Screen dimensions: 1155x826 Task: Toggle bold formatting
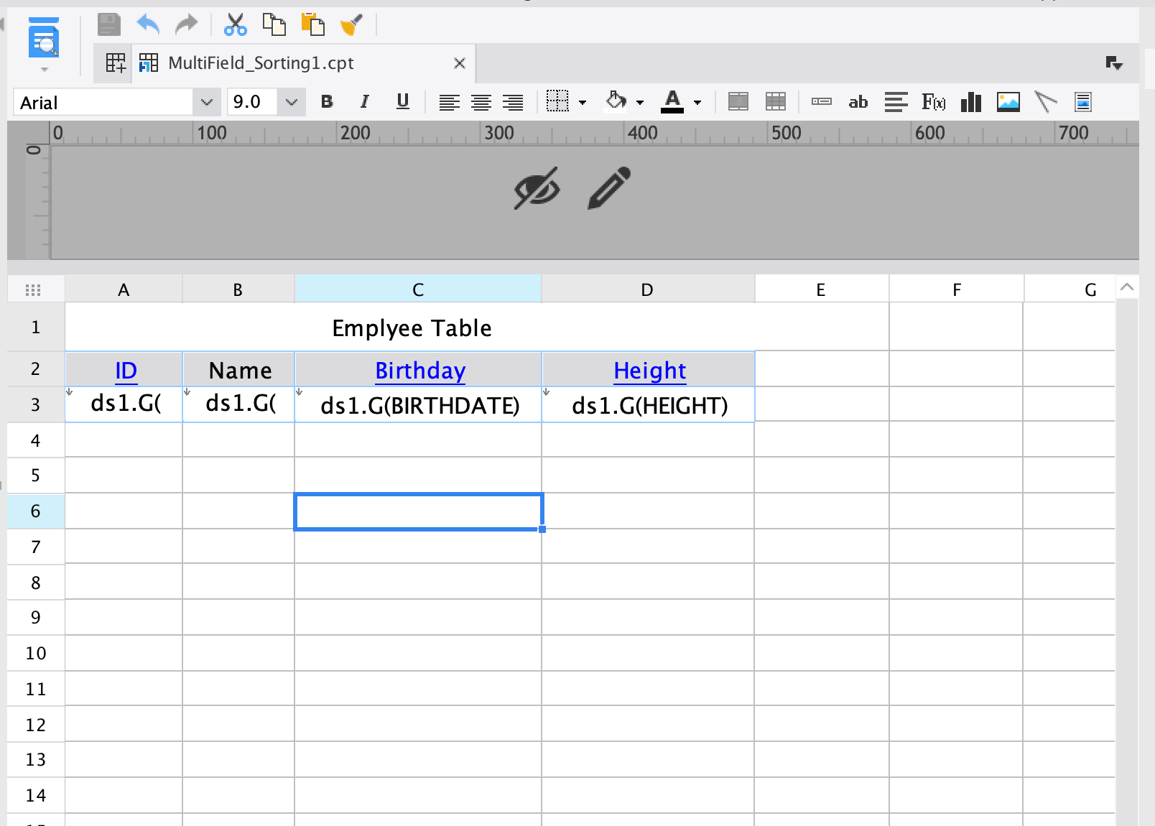coord(327,101)
